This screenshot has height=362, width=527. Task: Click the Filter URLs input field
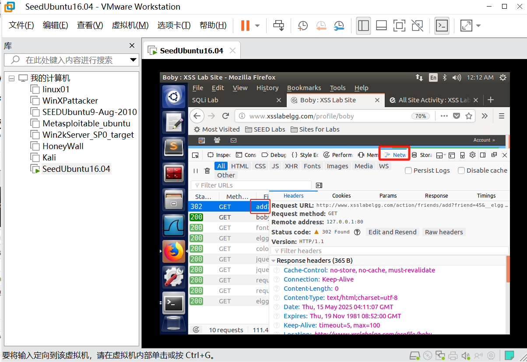tap(251, 185)
